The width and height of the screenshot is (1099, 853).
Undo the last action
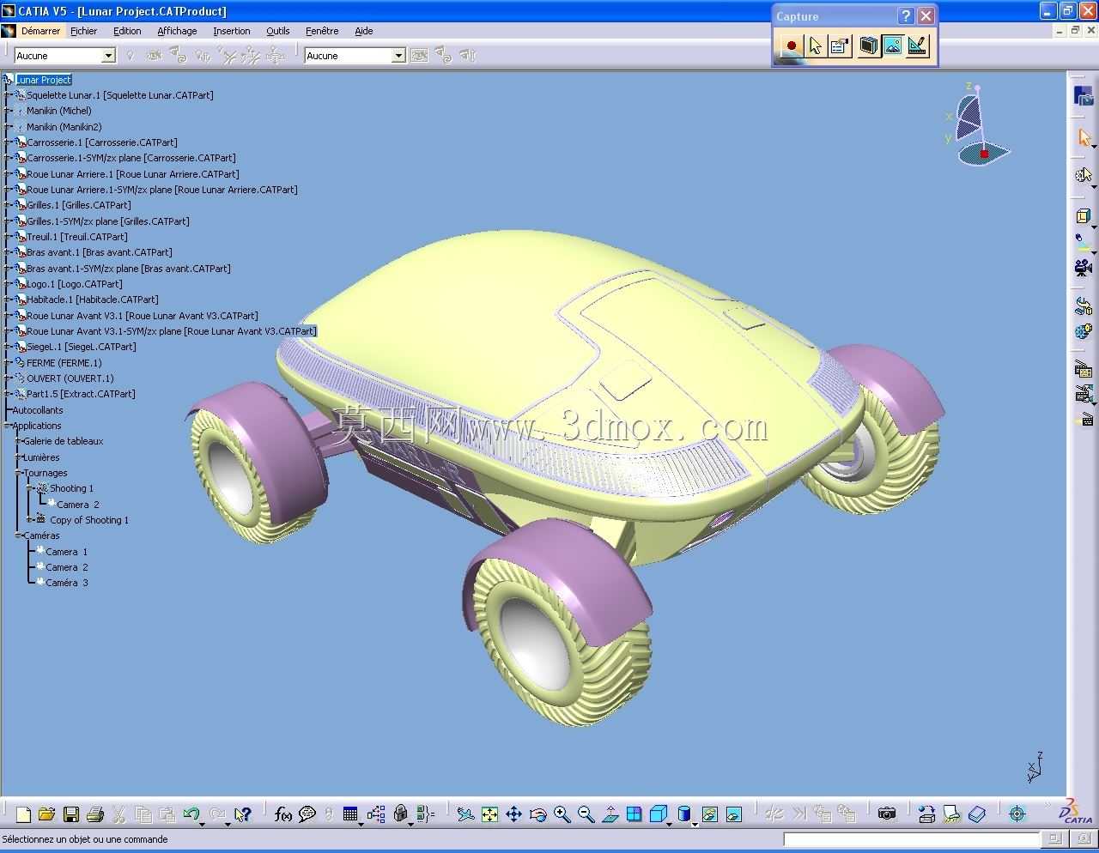[x=191, y=814]
